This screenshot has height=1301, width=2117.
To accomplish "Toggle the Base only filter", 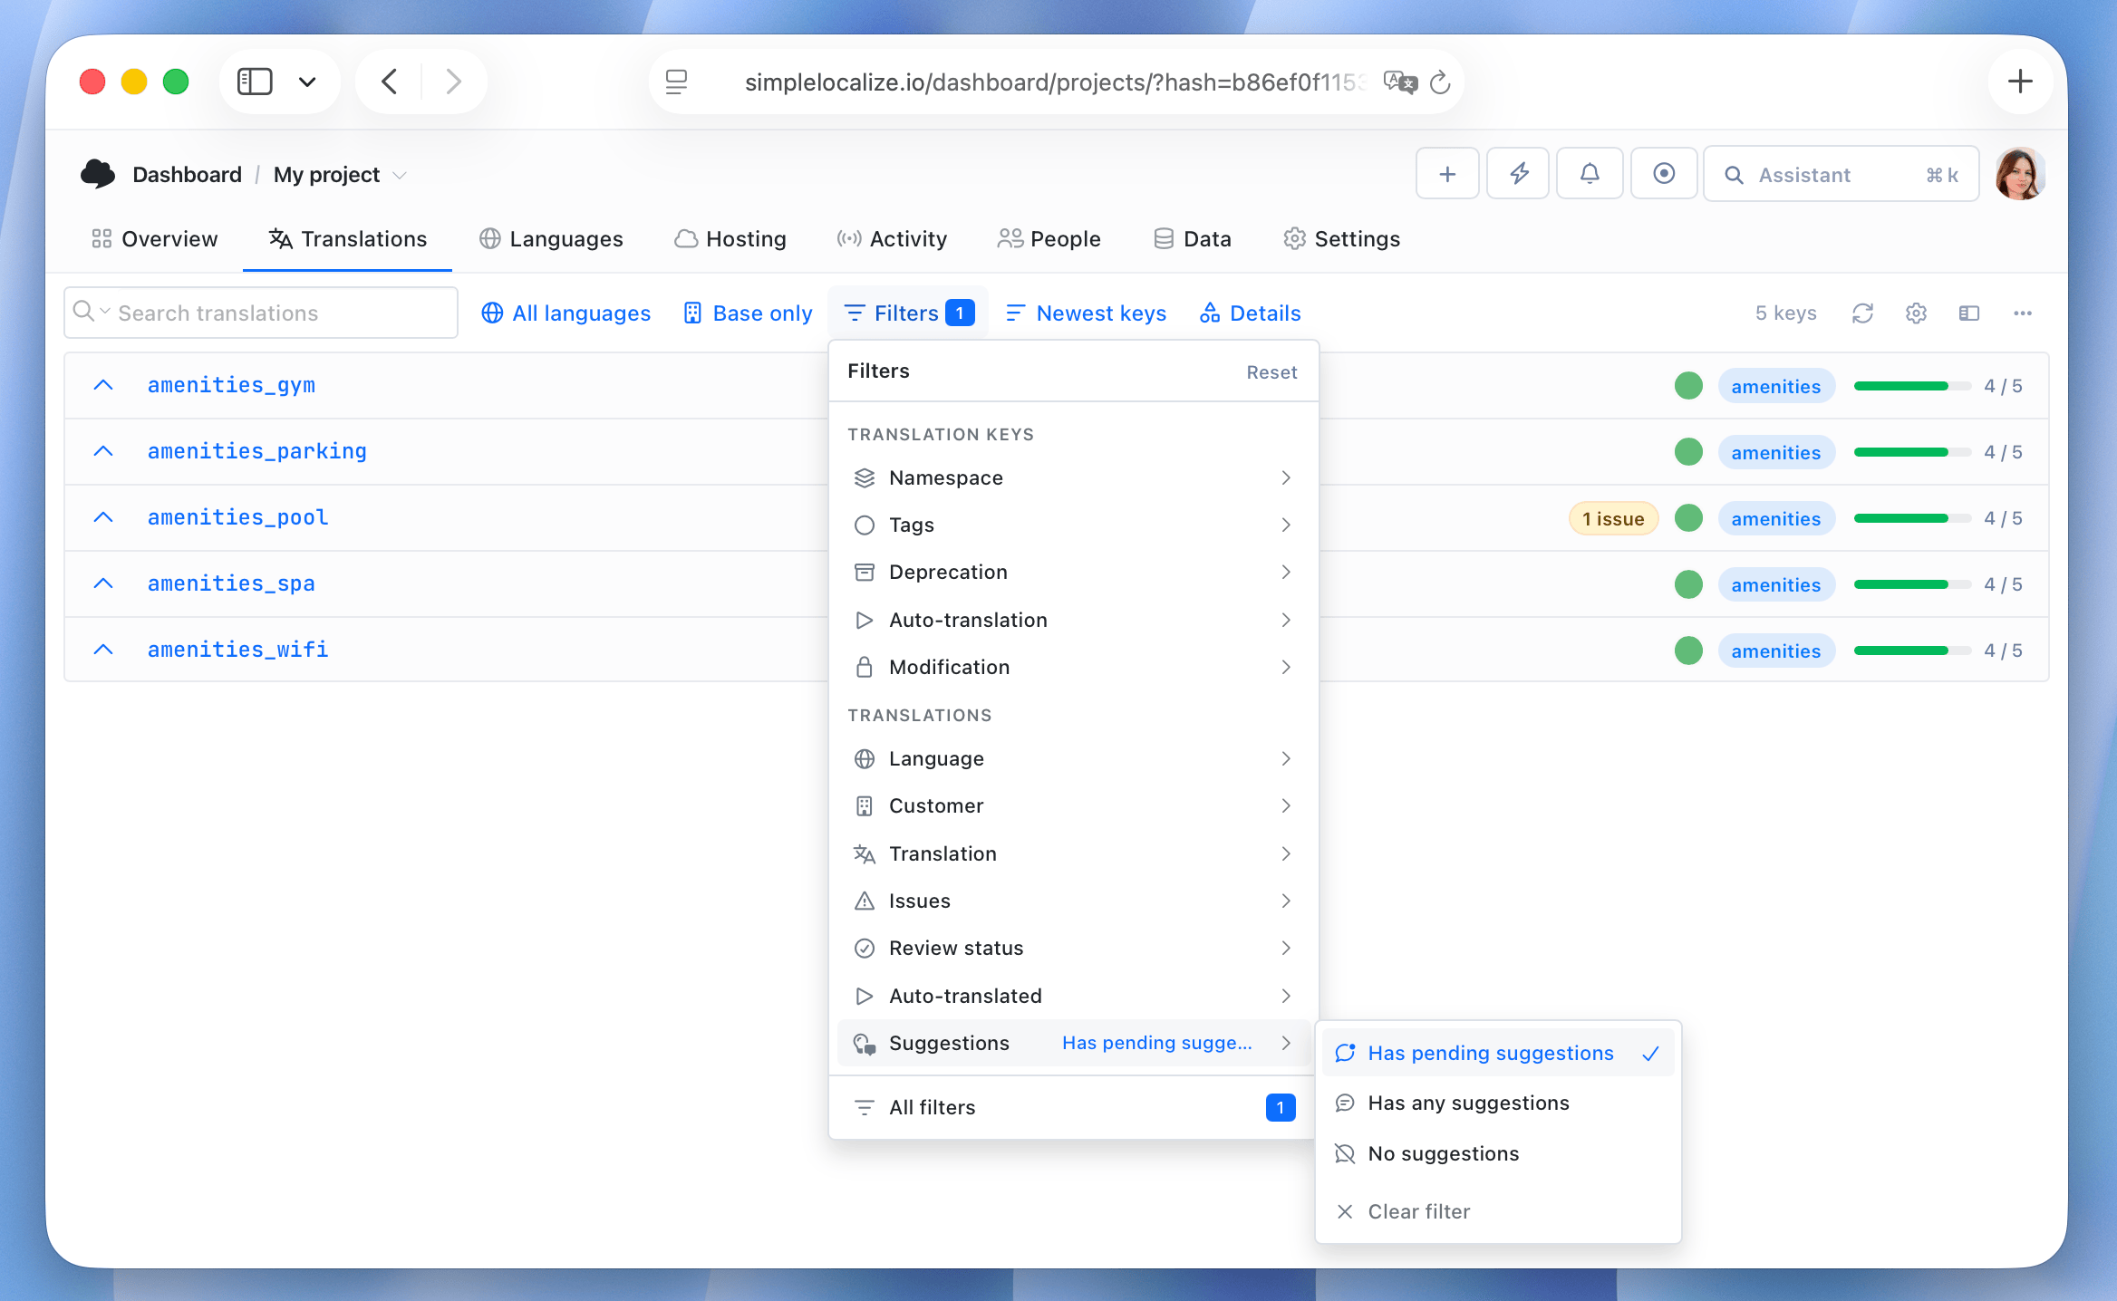I will click(x=749, y=313).
